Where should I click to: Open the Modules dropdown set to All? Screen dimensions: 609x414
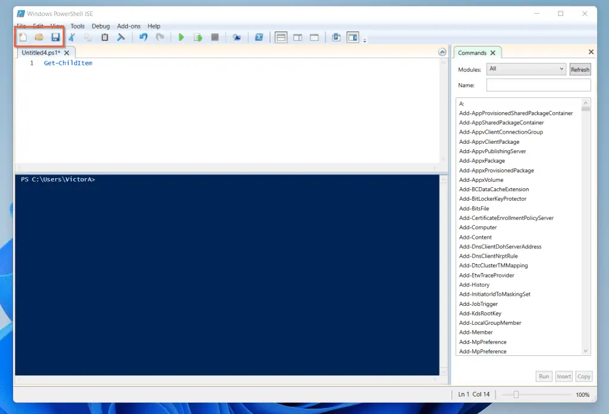click(x=526, y=69)
